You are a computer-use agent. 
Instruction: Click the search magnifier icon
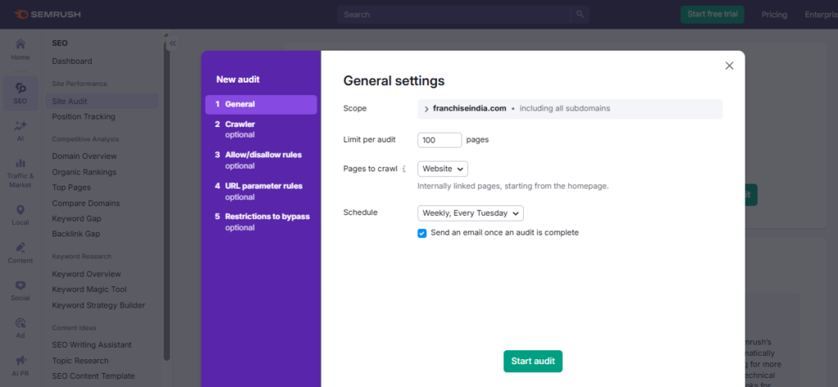pyautogui.click(x=579, y=15)
